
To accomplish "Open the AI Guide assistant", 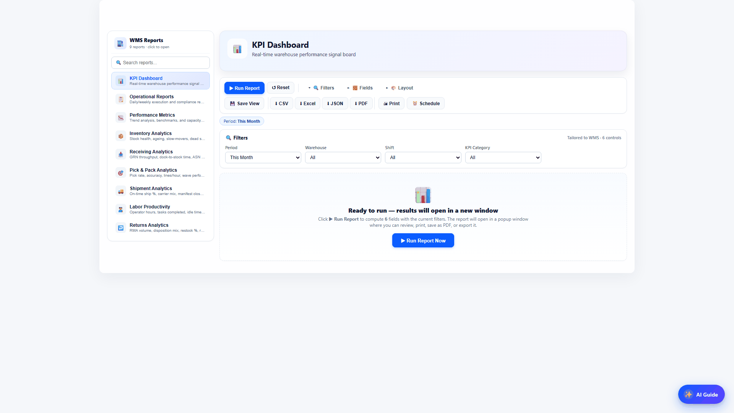I will [701, 395].
